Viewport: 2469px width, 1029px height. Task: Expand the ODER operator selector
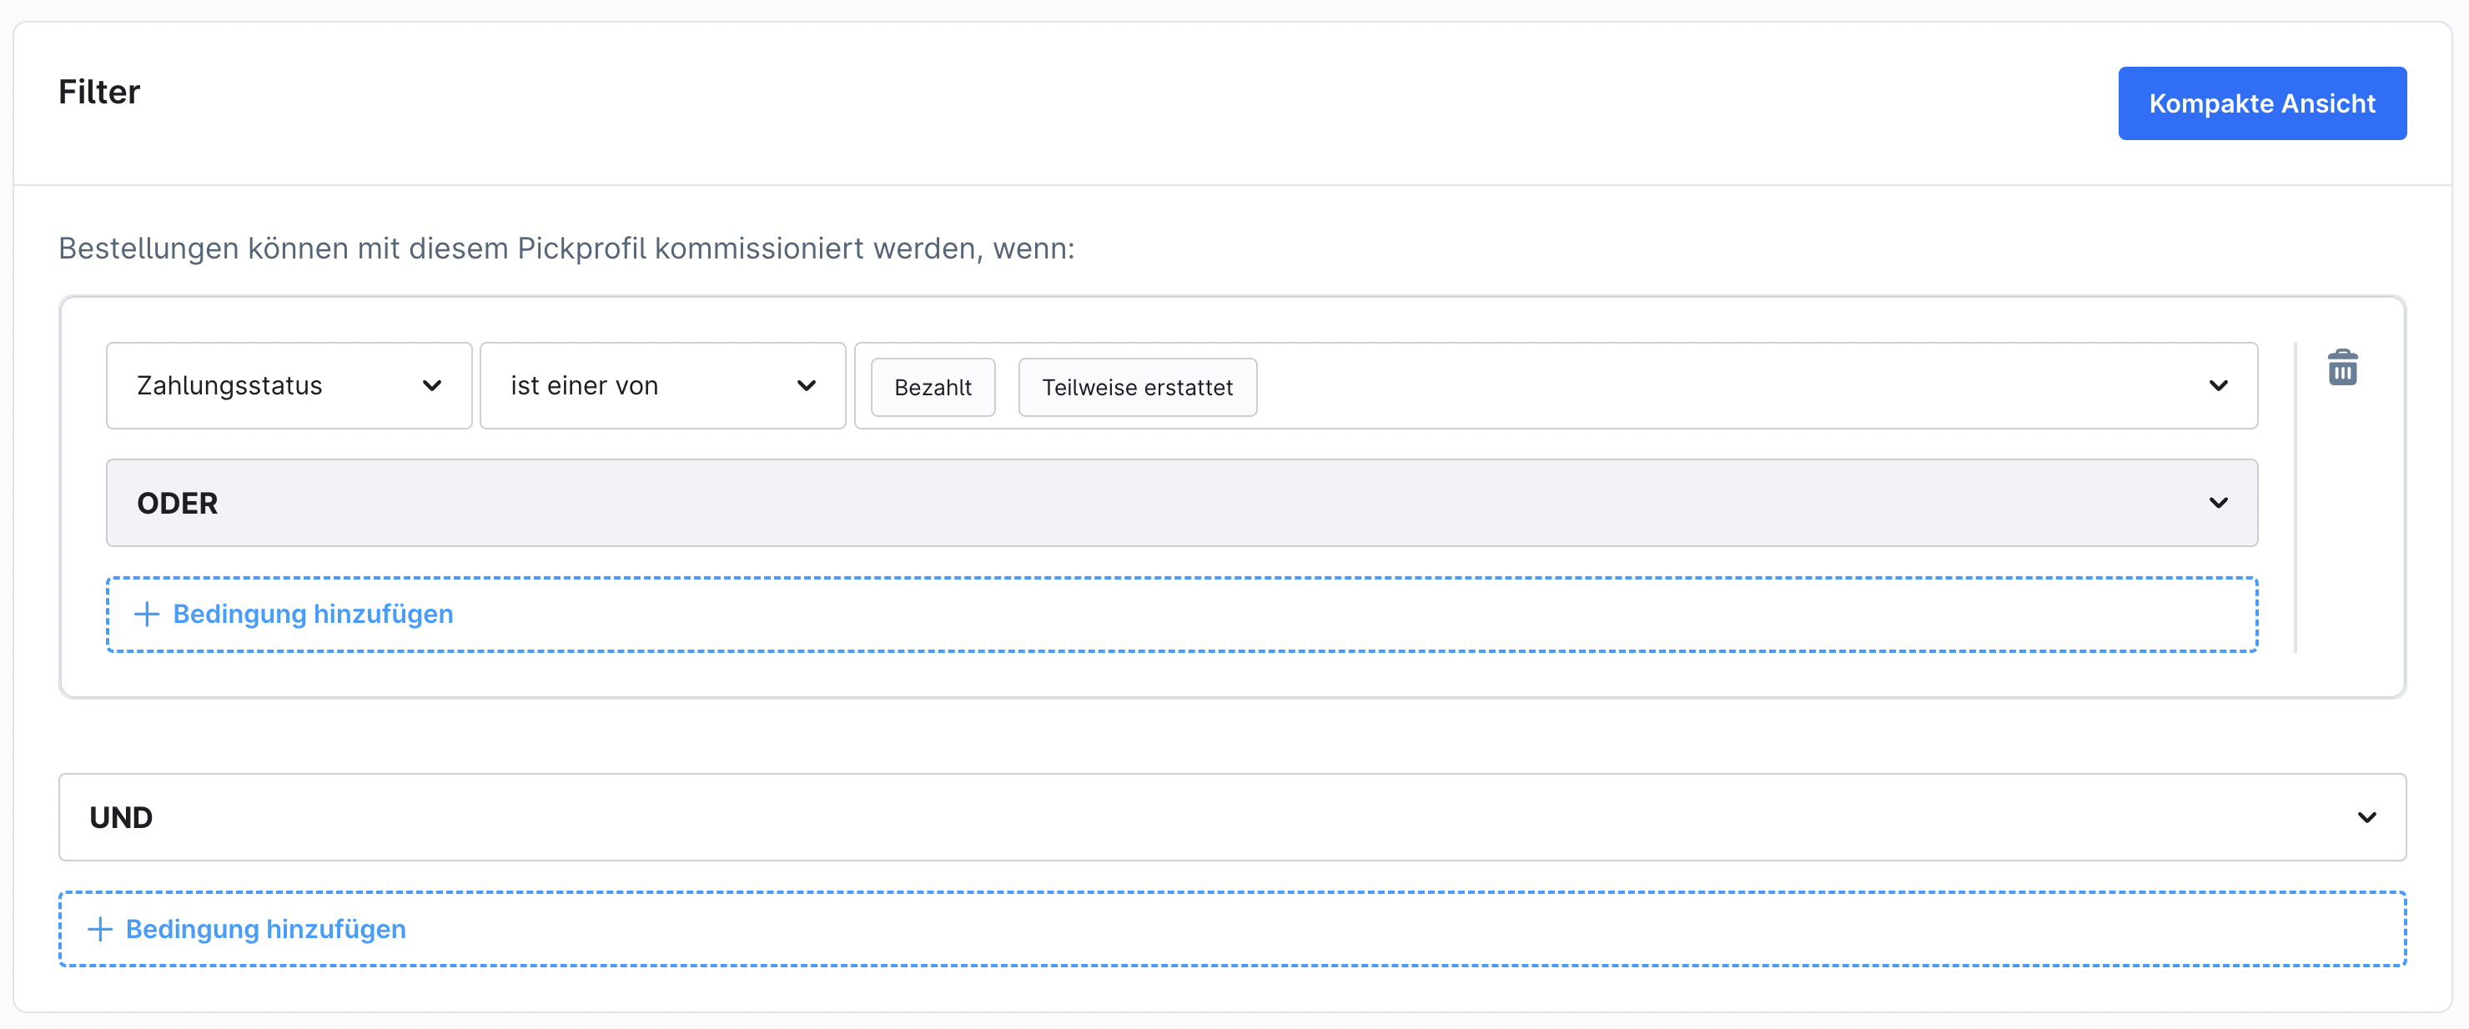click(1150, 503)
